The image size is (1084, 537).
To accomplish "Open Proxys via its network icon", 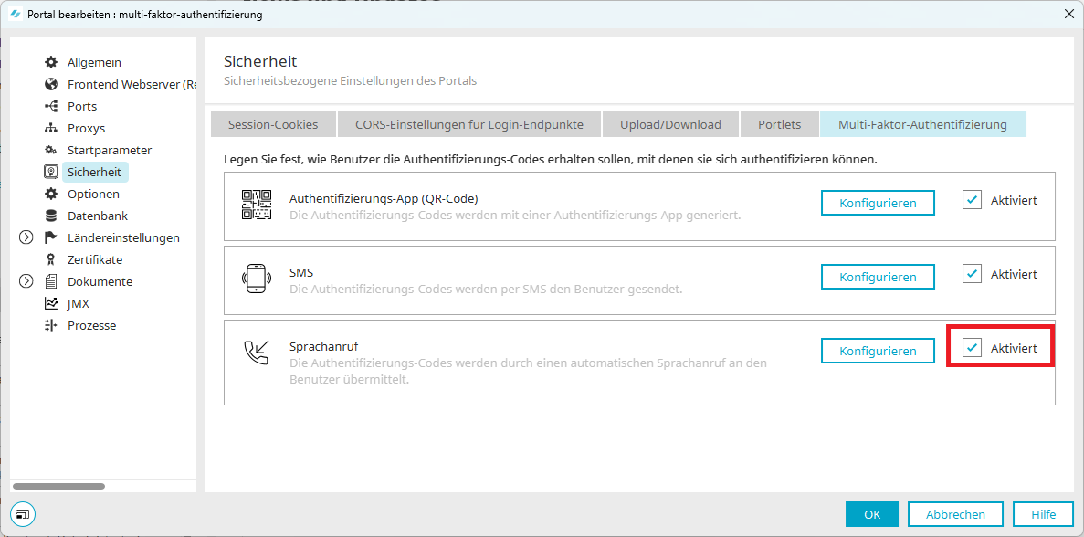I will click(51, 128).
